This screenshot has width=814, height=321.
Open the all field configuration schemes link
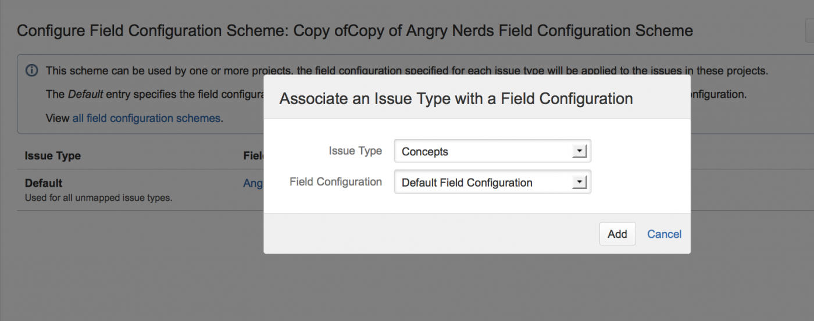(146, 118)
